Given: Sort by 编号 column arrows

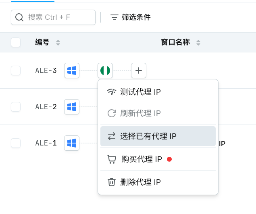Looking at the screenshot, I should (x=58, y=43).
